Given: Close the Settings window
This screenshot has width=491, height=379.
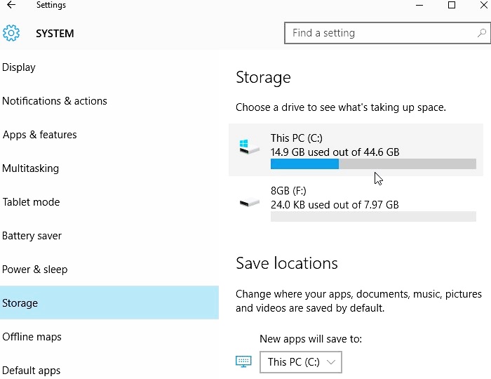Looking at the screenshot, I should click(x=484, y=5).
